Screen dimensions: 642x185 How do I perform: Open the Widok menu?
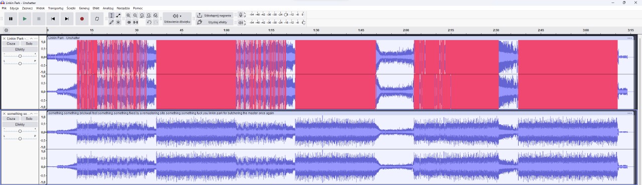click(40, 8)
